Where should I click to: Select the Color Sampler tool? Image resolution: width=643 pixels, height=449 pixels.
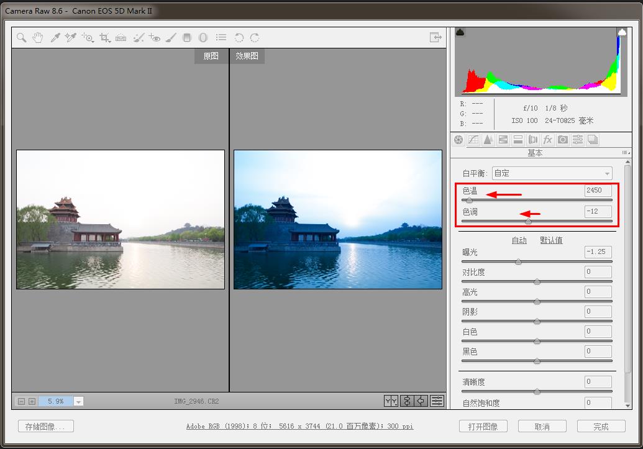[71, 38]
